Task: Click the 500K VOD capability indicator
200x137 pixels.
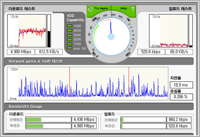Action: pos(70,40)
